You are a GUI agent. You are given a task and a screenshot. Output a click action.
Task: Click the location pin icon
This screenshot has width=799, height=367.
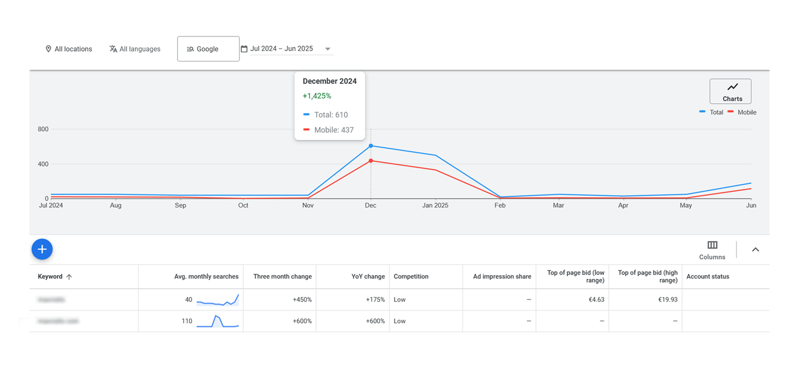click(x=48, y=49)
